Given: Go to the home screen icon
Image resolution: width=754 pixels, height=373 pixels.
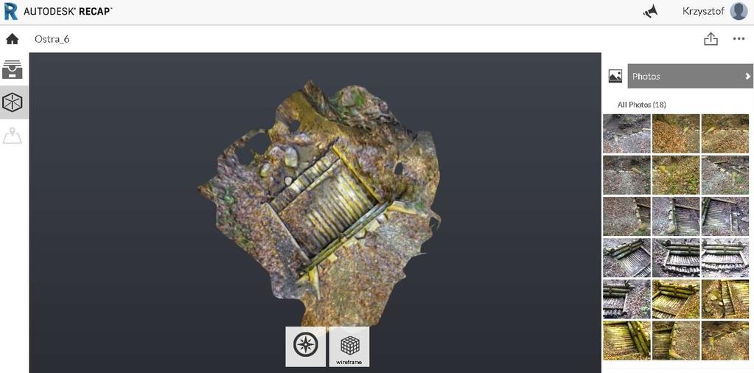Looking at the screenshot, I should (12, 39).
